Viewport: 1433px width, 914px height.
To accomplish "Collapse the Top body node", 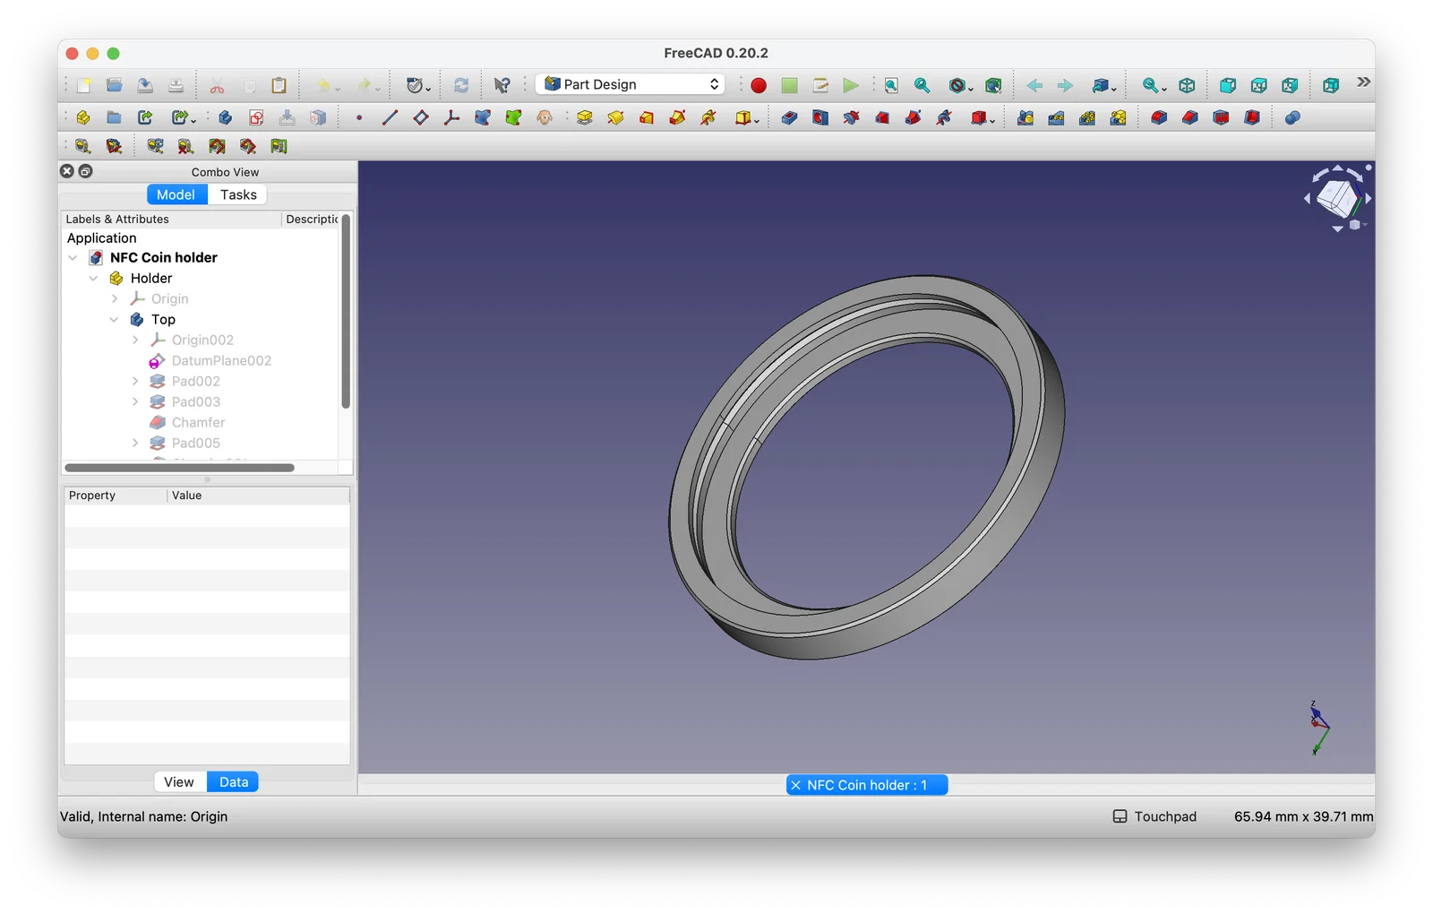I will coord(115,320).
